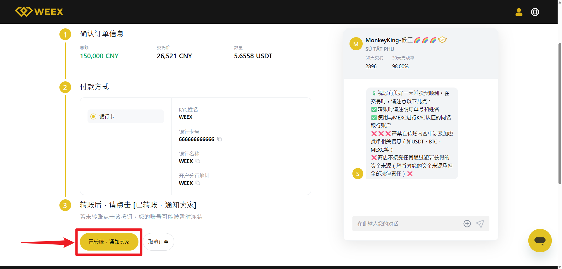Click the seller avatar M
The width and height of the screenshot is (562, 269).
point(356,44)
